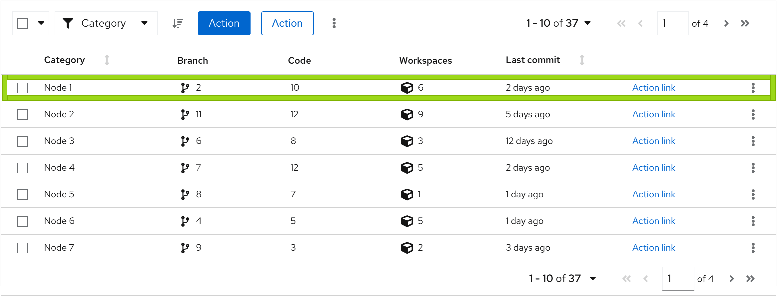Click the Action link for Node 6
Screen dimensions: 777x296
(x=653, y=221)
